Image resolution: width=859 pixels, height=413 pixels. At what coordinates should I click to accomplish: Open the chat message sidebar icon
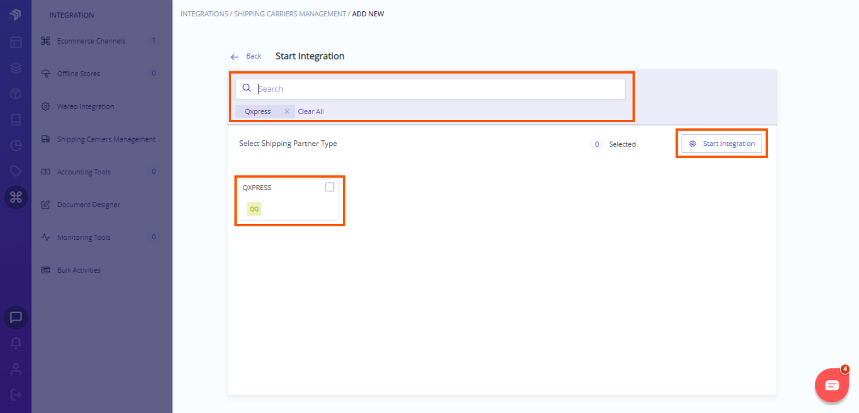pyautogui.click(x=16, y=317)
